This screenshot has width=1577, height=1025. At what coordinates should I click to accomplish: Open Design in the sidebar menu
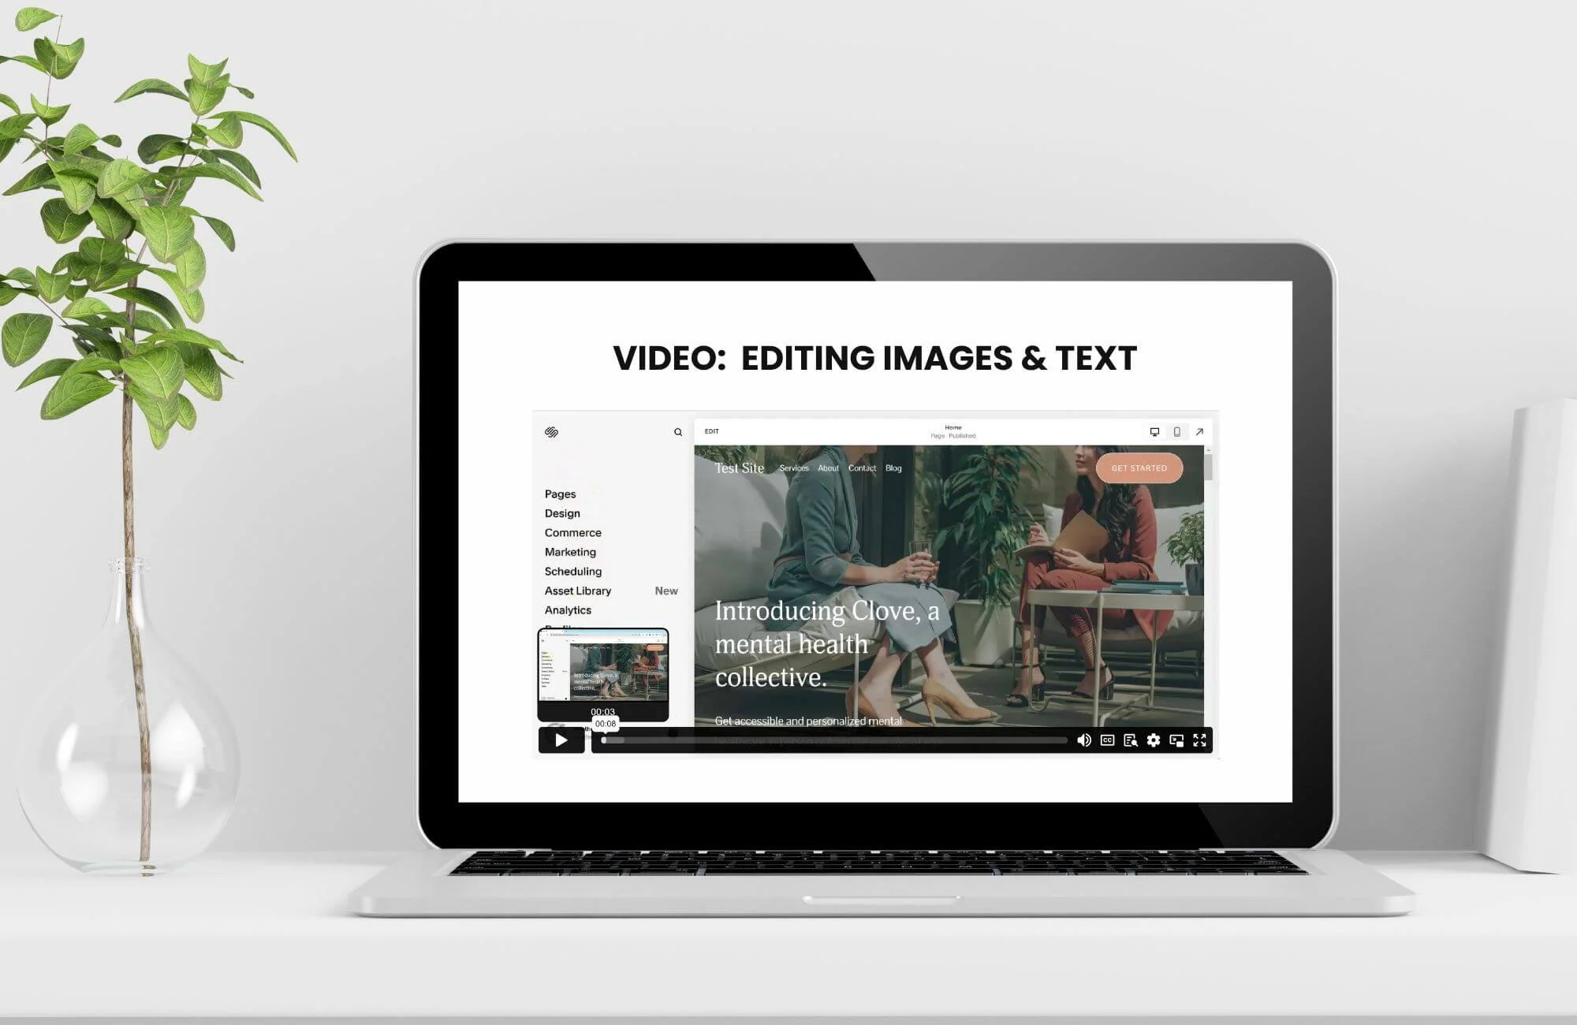562,513
